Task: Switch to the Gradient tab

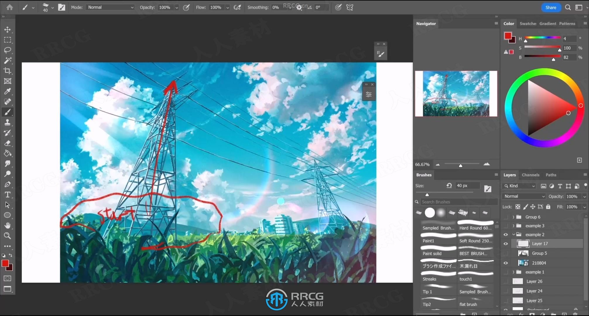Action: coord(548,24)
